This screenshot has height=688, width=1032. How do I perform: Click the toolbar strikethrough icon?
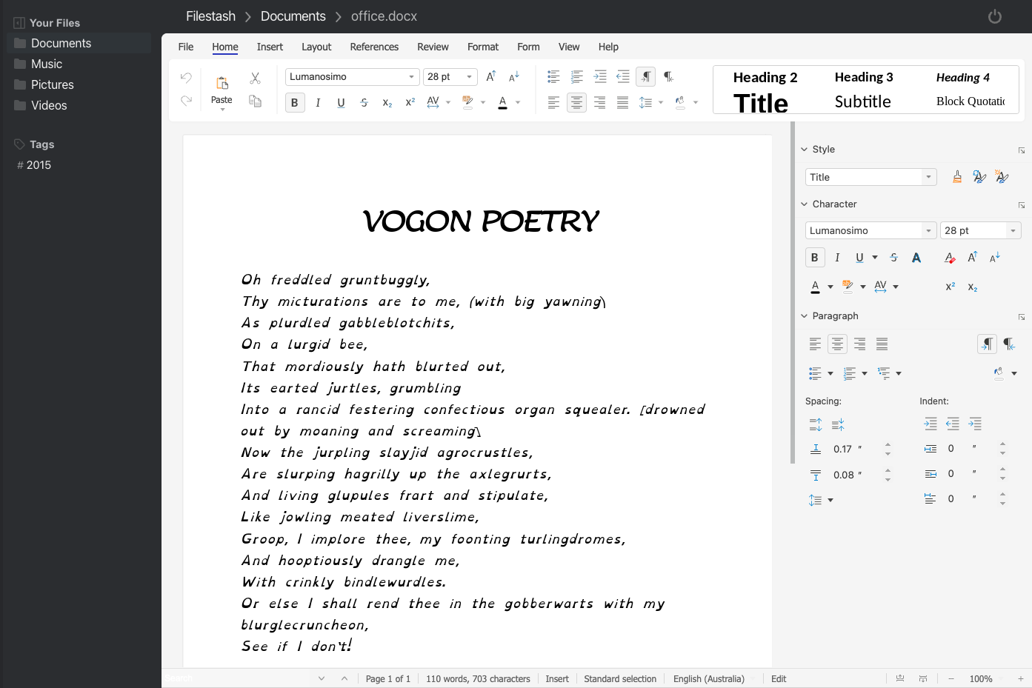364,103
